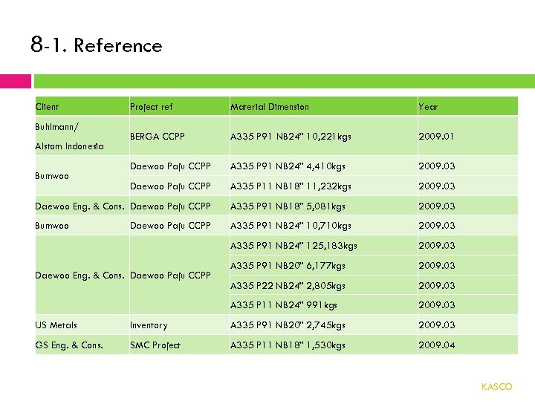Select the "Client" column header
The height and width of the screenshot is (401, 535).
coord(47,107)
